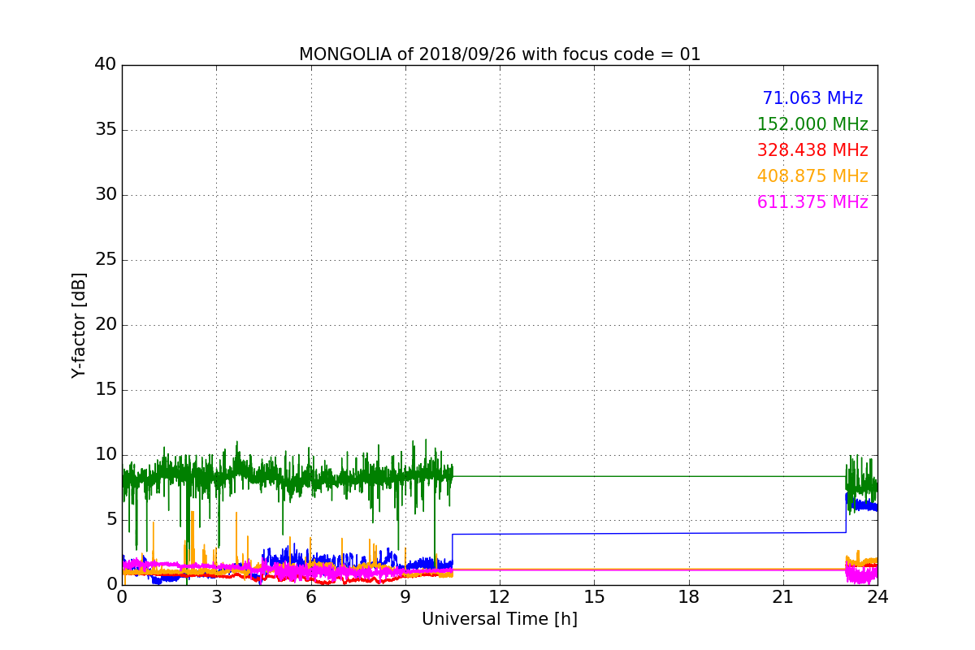Click the plot title mentioning MONGOLIA 2018/09/26
The width and height of the screenshot is (975, 650).
point(500,54)
